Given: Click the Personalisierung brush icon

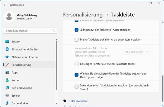Looking at the screenshot, I should 7,65.
